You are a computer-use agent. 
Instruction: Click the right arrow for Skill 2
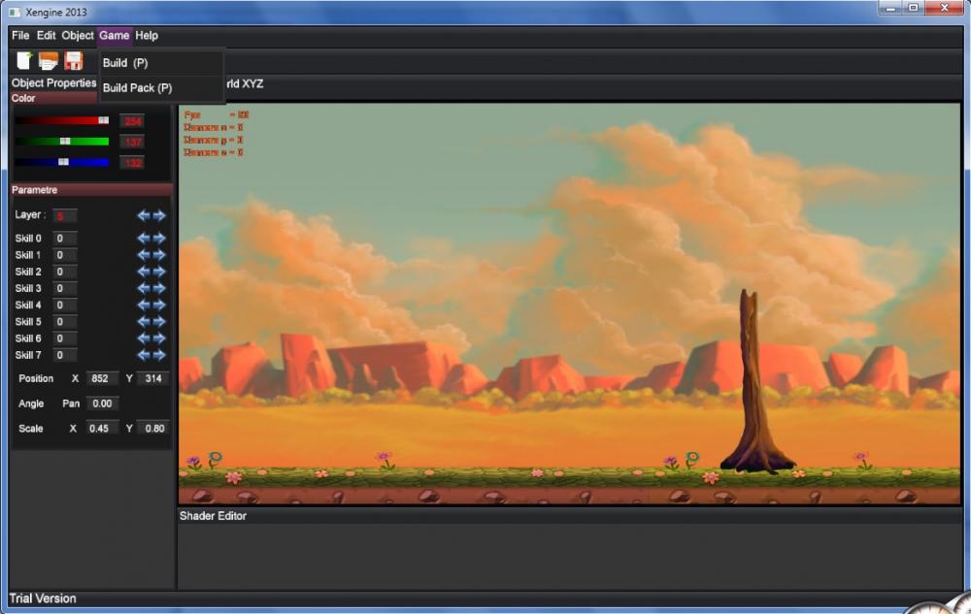coord(159,272)
